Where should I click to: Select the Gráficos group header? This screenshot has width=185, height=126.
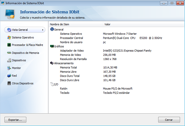point(59,46)
